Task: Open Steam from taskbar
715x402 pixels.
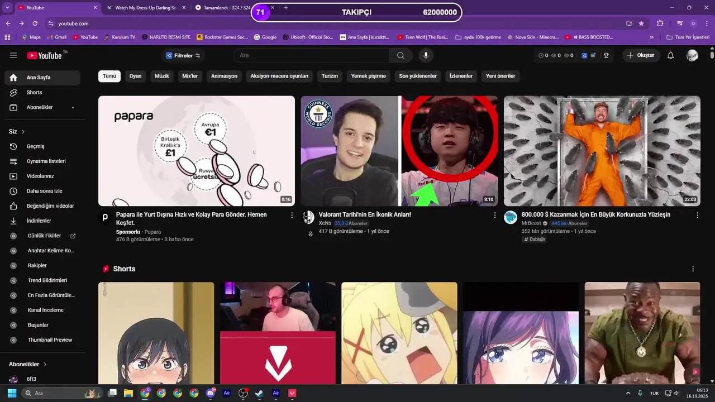Action: (259, 393)
